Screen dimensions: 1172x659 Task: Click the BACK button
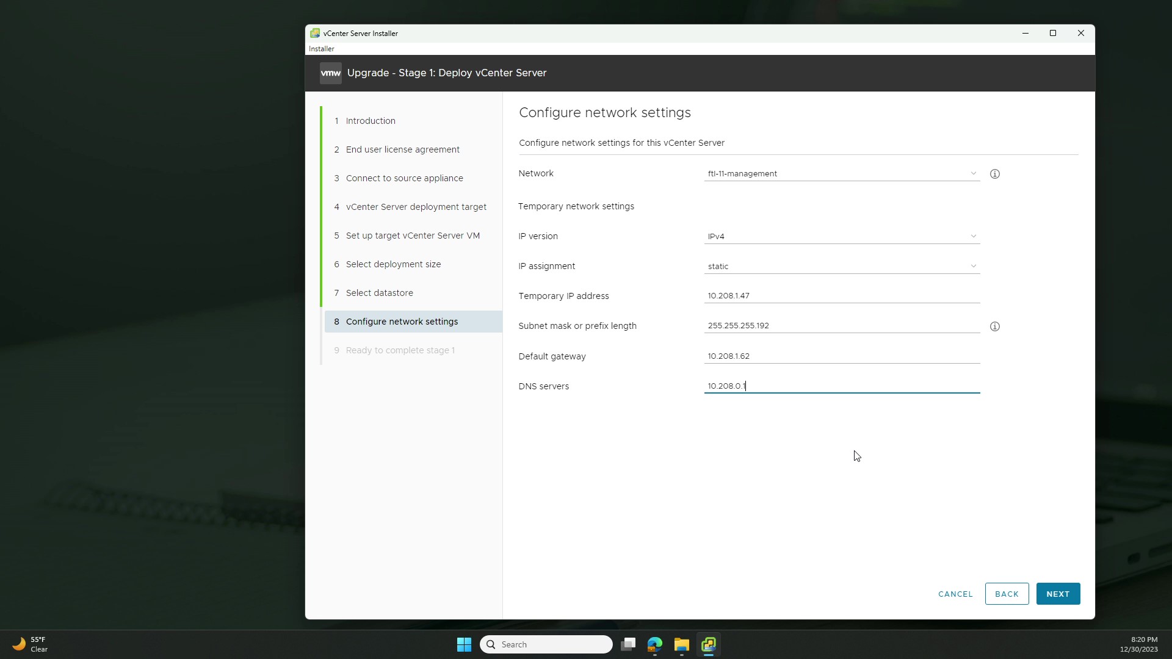tap(1007, 594)
